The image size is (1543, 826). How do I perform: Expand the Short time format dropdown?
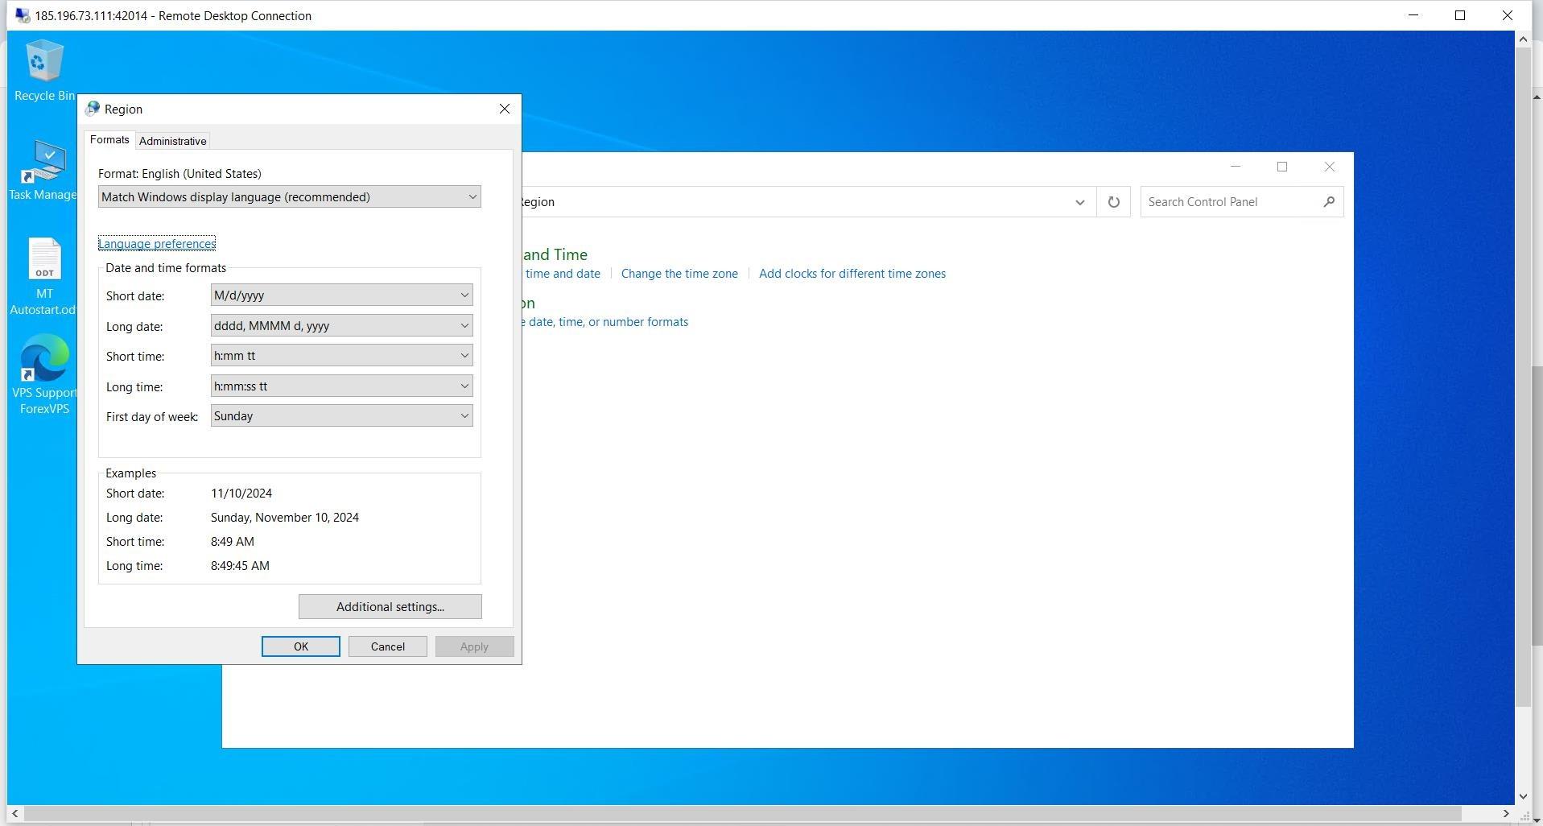click(341, 356)
